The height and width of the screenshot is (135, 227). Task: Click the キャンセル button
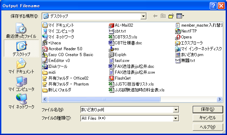click(208, 118)
